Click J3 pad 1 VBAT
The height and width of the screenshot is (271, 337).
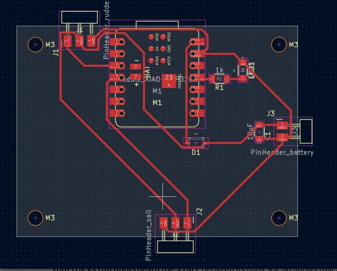click(282, 126)
